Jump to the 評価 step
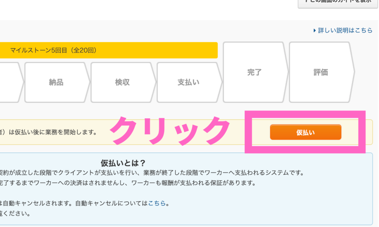This screenshot has height=227, width=379. [x=321, y=72]
